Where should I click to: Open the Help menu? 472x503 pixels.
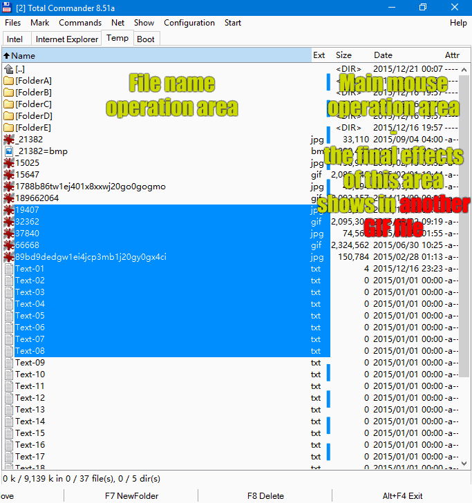(x=458, y=23)
